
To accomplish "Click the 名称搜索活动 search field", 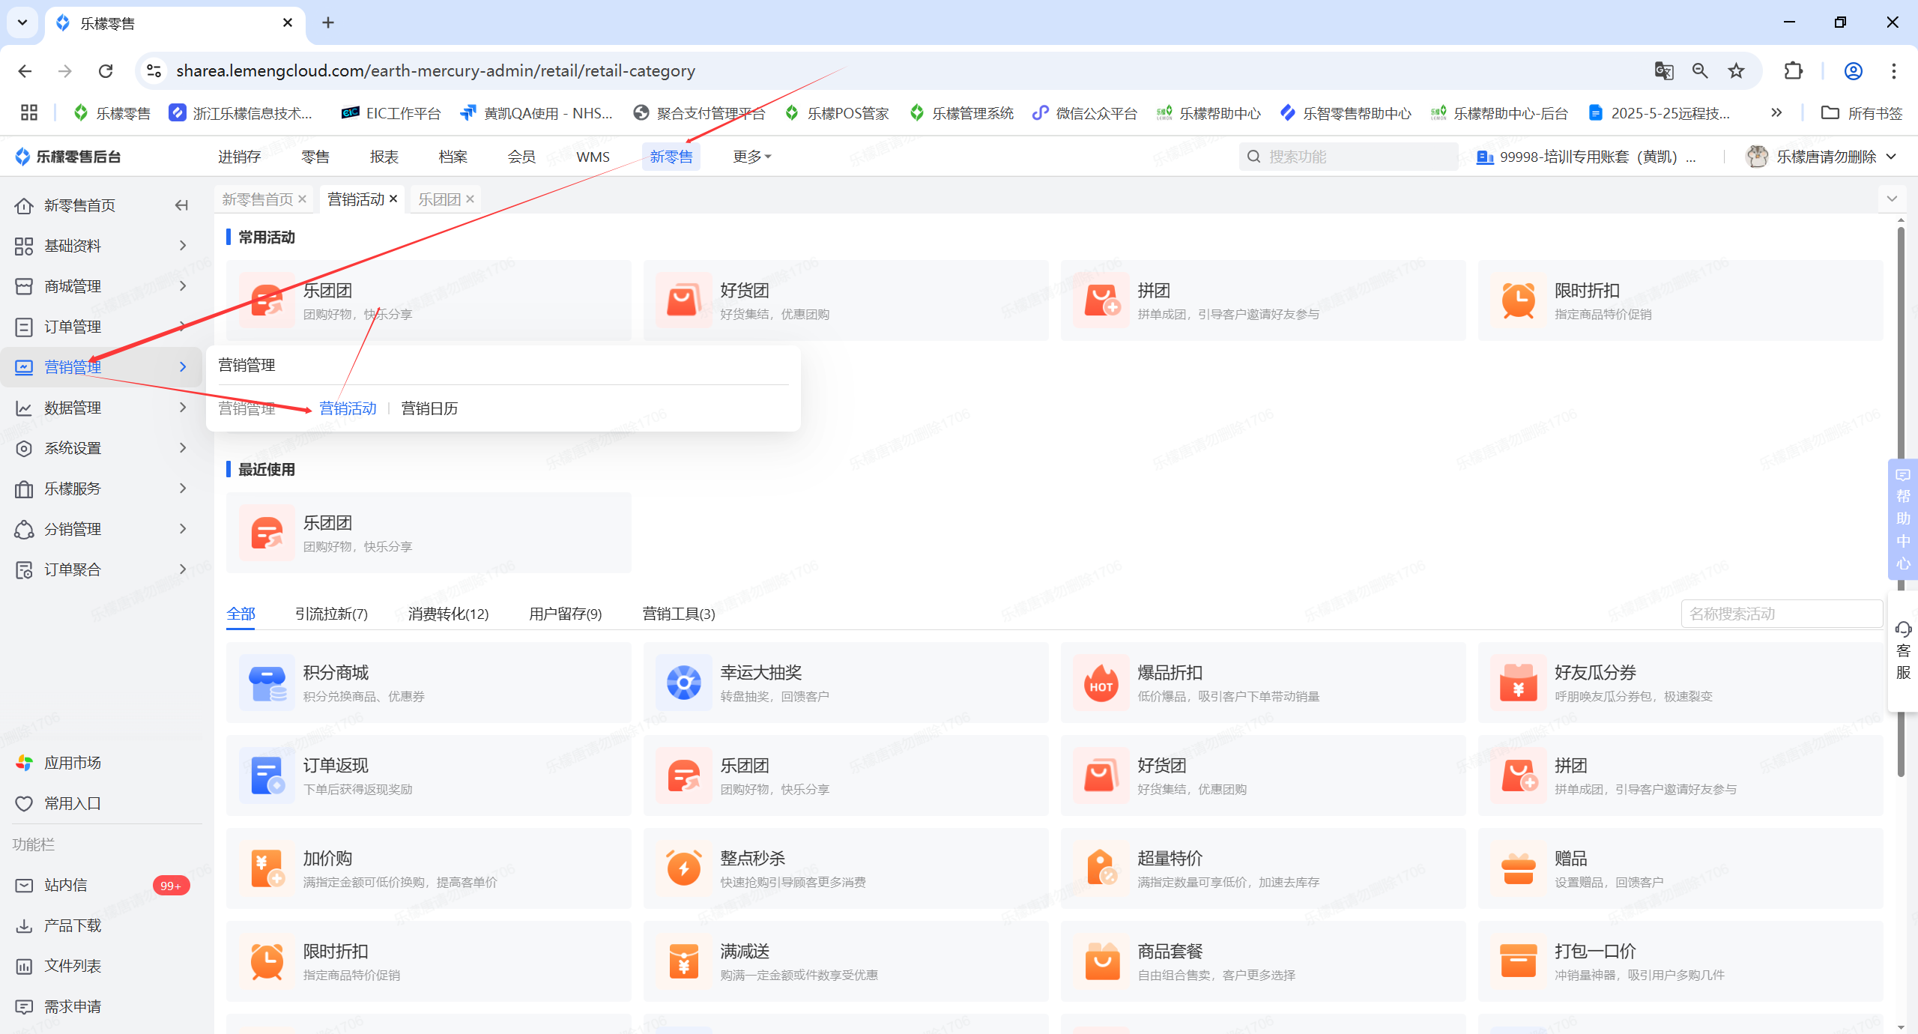I will click(x=1782, y=614).
